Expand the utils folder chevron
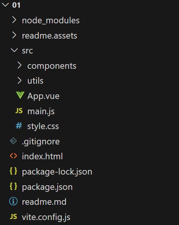 click(x=19, y=80)
